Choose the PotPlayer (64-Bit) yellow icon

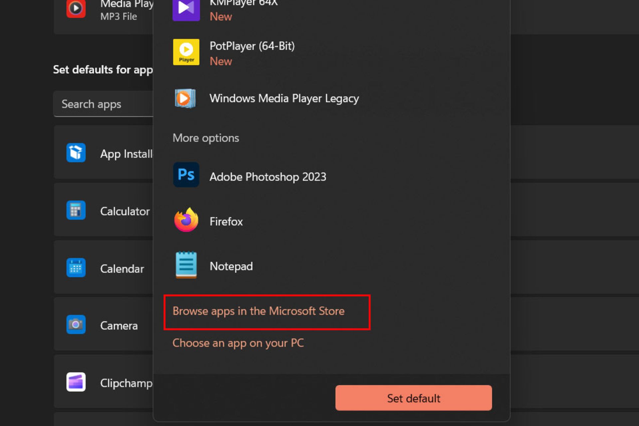point(186,52)
